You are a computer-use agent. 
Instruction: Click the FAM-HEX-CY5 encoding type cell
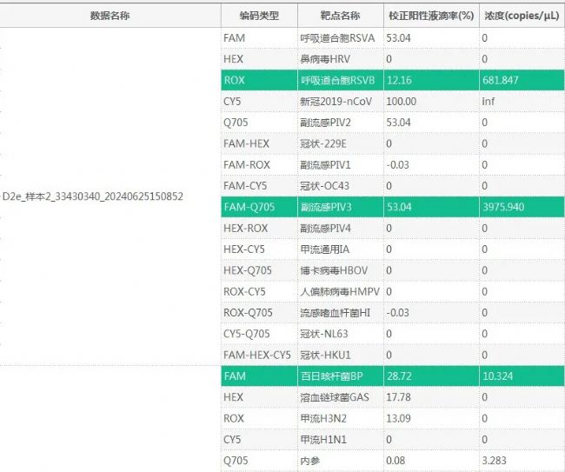(x=256, y=355)
